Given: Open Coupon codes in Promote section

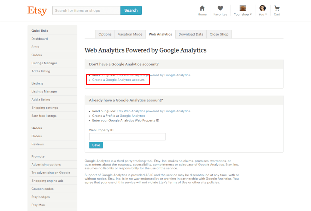Looking at the screenshot, I should [42, 189].
